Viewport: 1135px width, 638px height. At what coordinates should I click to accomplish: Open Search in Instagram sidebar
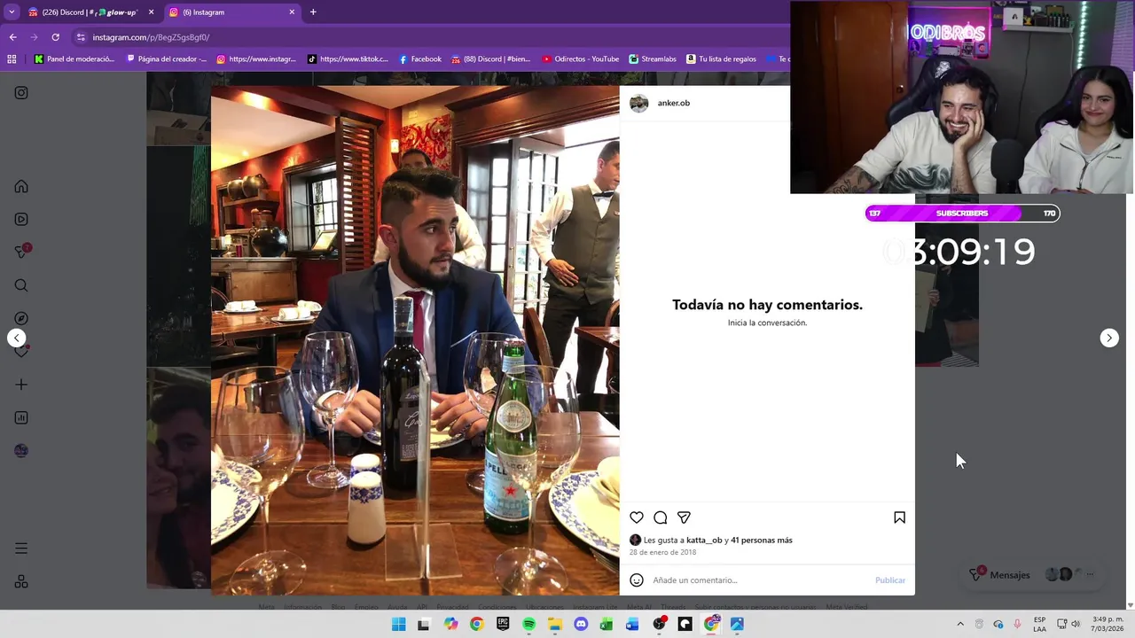point(21,285)
